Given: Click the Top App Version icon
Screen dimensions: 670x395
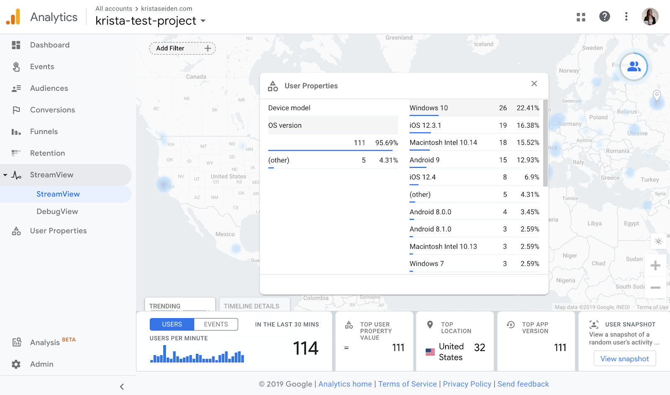Looking at the screenshot, I should click(x=510, y=325).
